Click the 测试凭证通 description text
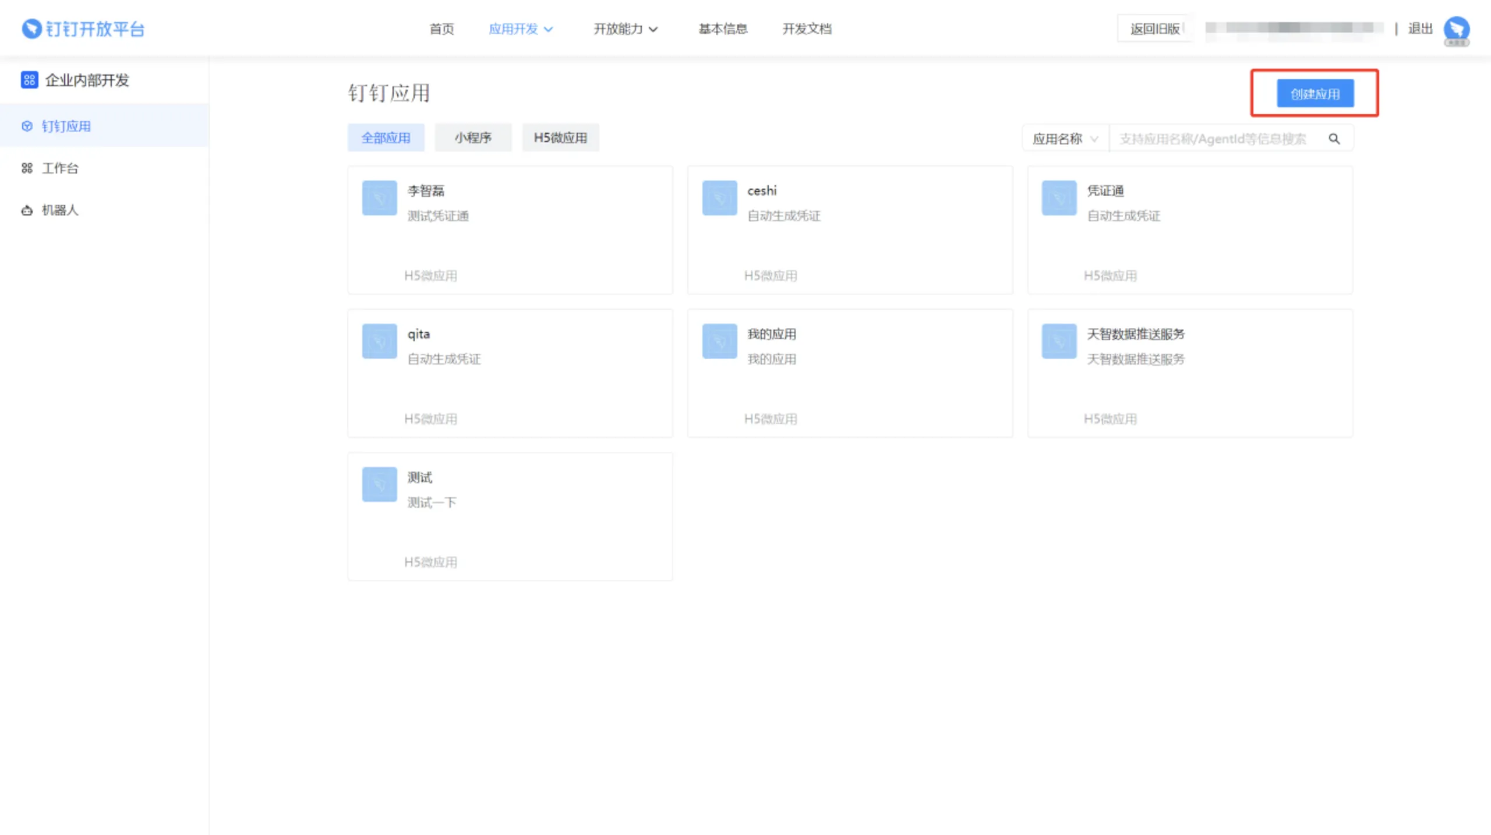 438,216
